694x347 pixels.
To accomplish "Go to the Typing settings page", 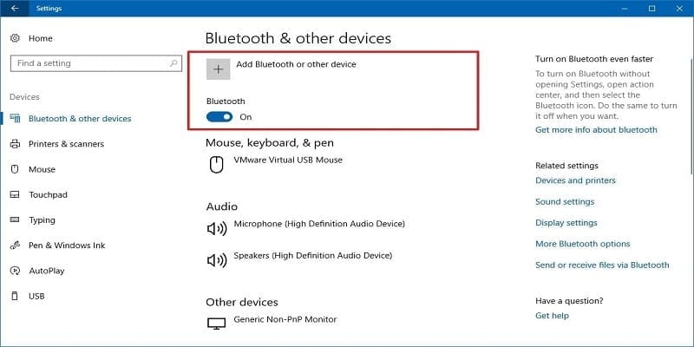I will pos(42,220).
